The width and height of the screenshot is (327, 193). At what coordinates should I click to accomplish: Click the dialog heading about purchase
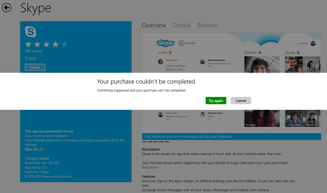tap(146, 82)
